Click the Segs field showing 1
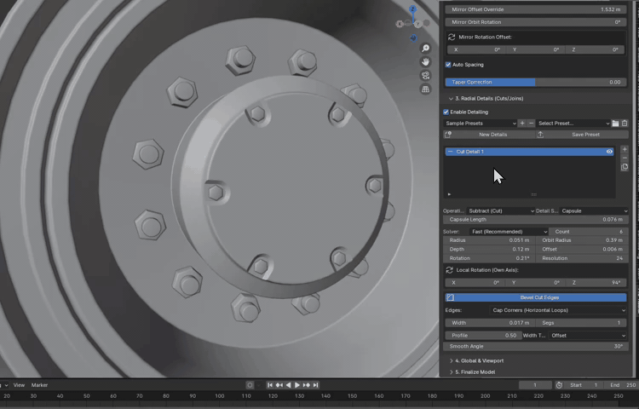The width and height of the screenshot is (639, 409). click(x=581, y=323)
